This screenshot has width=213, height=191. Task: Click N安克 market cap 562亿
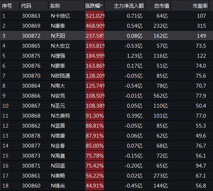pyautogui.click(x=161, y=96)
